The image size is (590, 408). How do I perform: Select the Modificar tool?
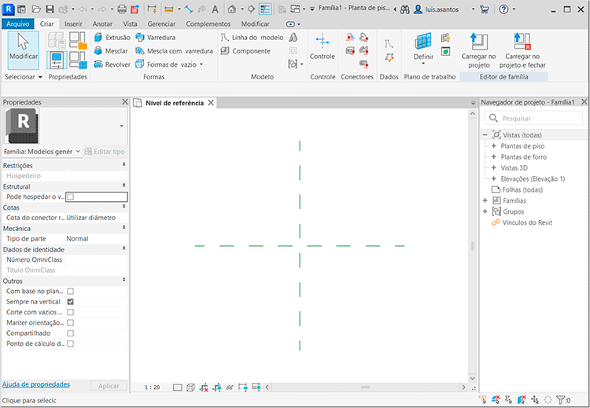(23, 47)
